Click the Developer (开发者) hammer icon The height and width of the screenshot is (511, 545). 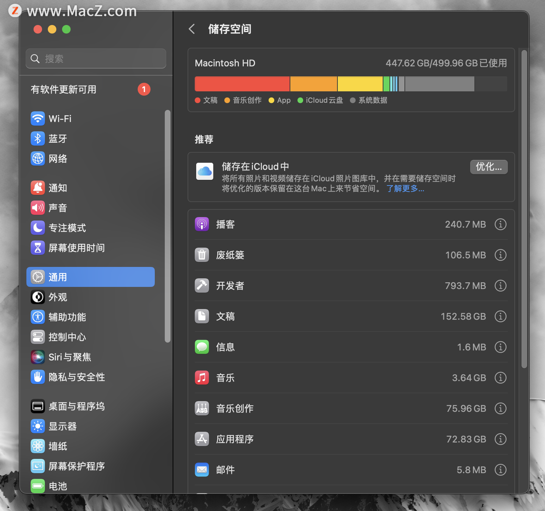pyautogui.click(x=202, y=286)
